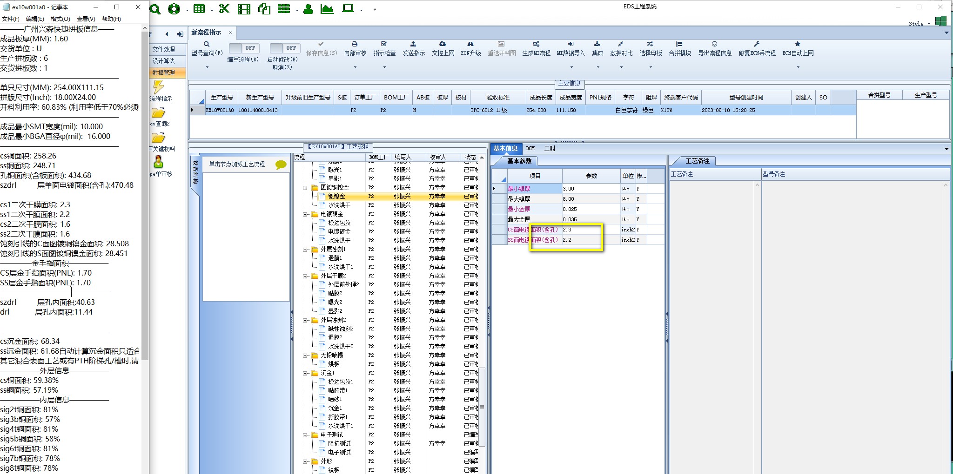Click the green magnifier search icon
This screenshot has width=953, height=474.
155,9
